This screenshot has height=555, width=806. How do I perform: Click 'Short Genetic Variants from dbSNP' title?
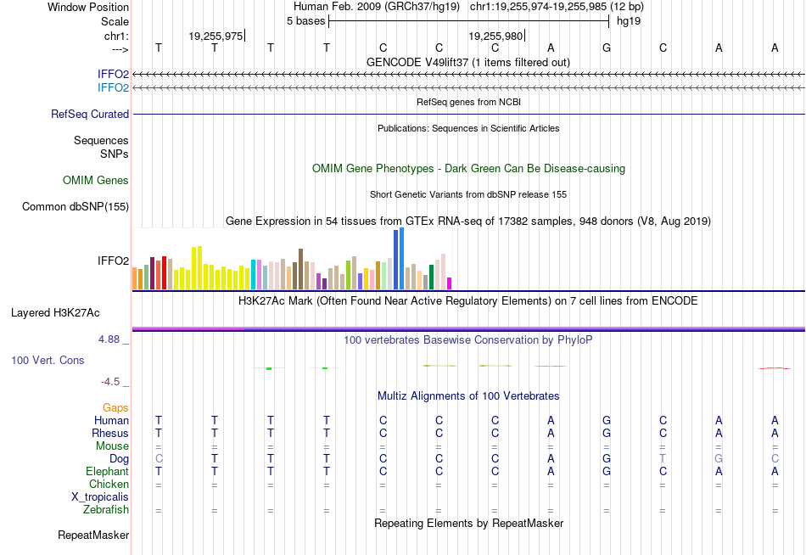pos(468,194)
